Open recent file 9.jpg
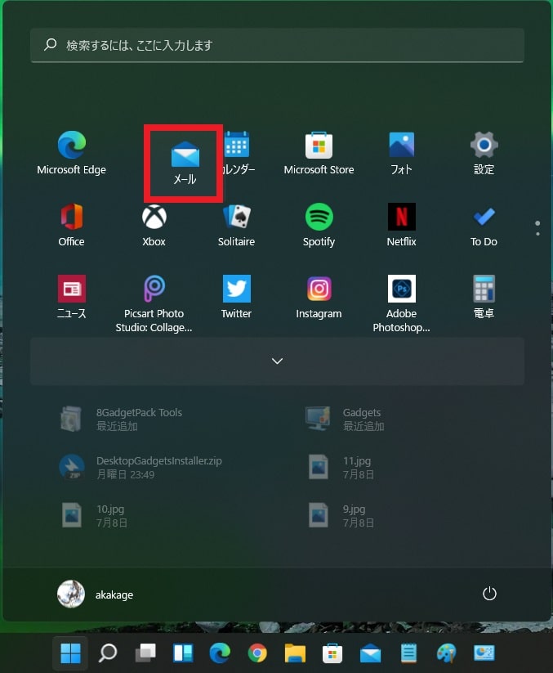 341,515
